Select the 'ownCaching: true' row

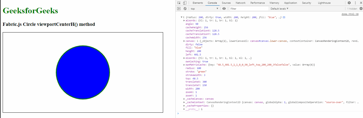pyautogui.click(x=197, y=62)
